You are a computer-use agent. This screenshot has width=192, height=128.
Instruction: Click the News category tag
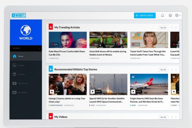coord(133,105)
